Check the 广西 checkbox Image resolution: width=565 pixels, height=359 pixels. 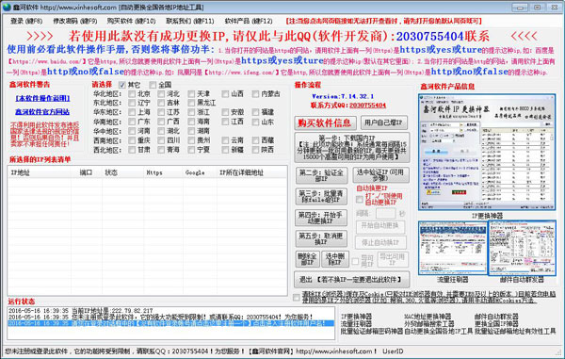pyautogui.click(x=161, y=122)
